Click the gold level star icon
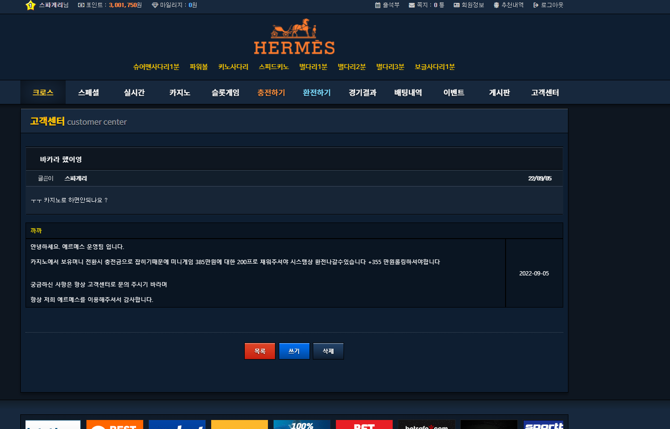This screenshot has width=670, height=429. (31, 5)
